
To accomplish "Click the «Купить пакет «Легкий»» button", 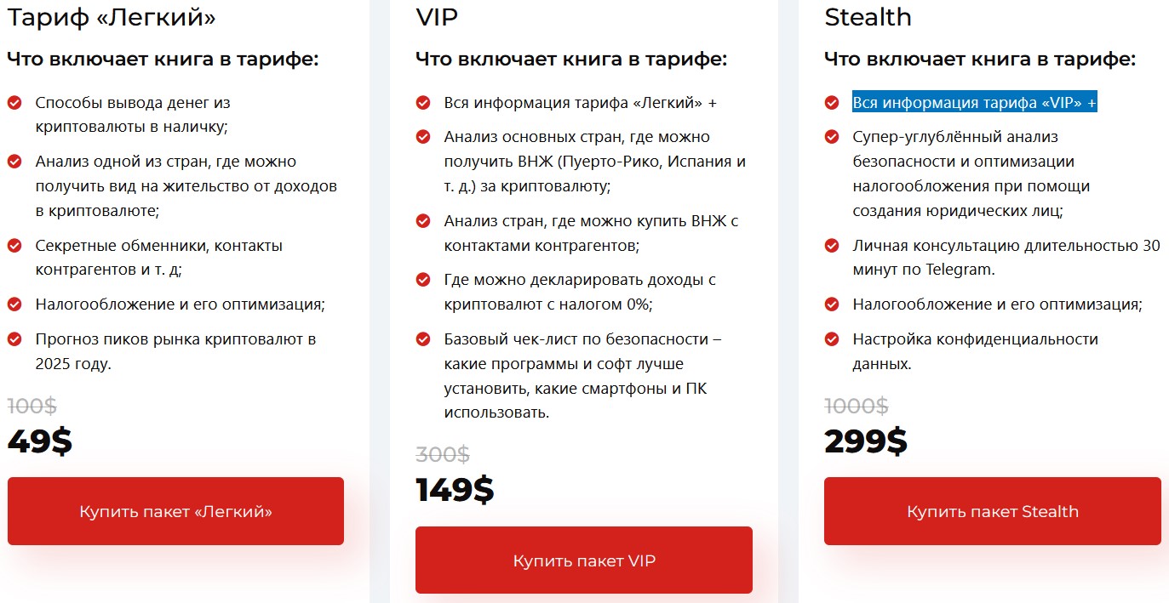I will point(175,511).
